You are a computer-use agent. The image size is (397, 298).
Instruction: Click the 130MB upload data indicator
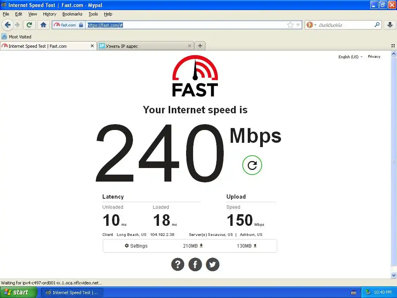(x=247, y=246)
